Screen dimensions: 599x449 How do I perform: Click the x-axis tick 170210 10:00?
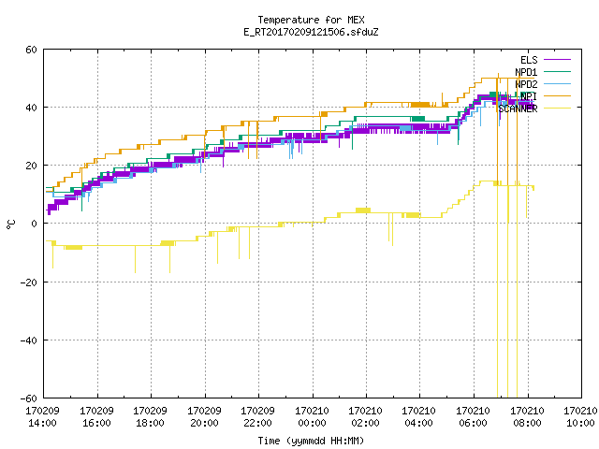(x=580, y=417)
